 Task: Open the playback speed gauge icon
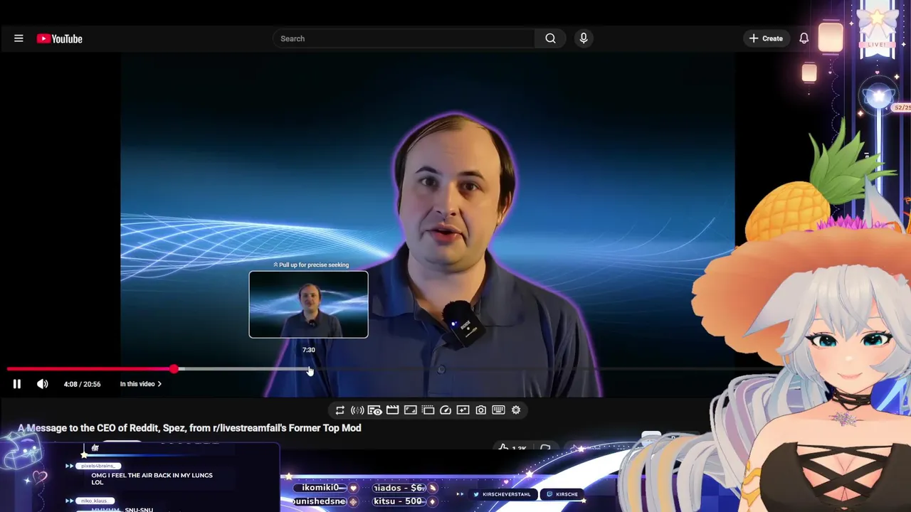pos(446,410)
